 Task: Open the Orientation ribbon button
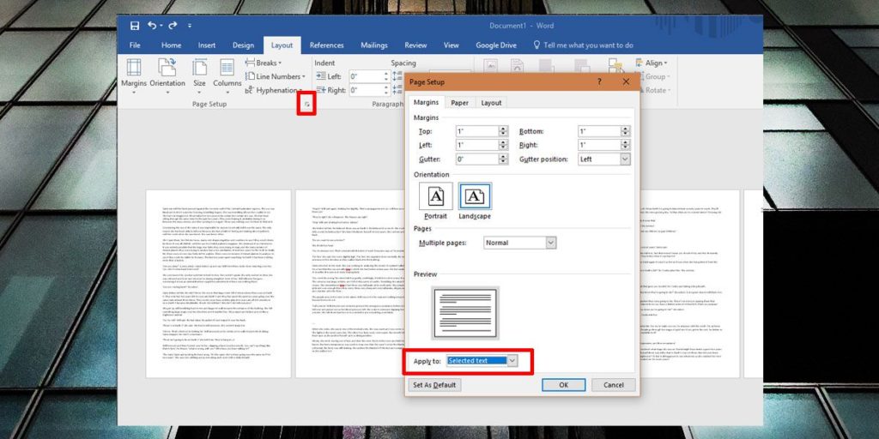[x=167, y=73]
